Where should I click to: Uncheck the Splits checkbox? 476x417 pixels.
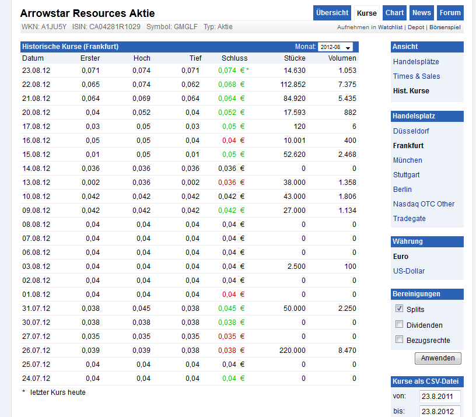tap(399, 309)
